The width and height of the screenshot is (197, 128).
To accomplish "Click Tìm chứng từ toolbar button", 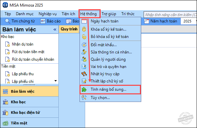I will (x=20, y=21).
